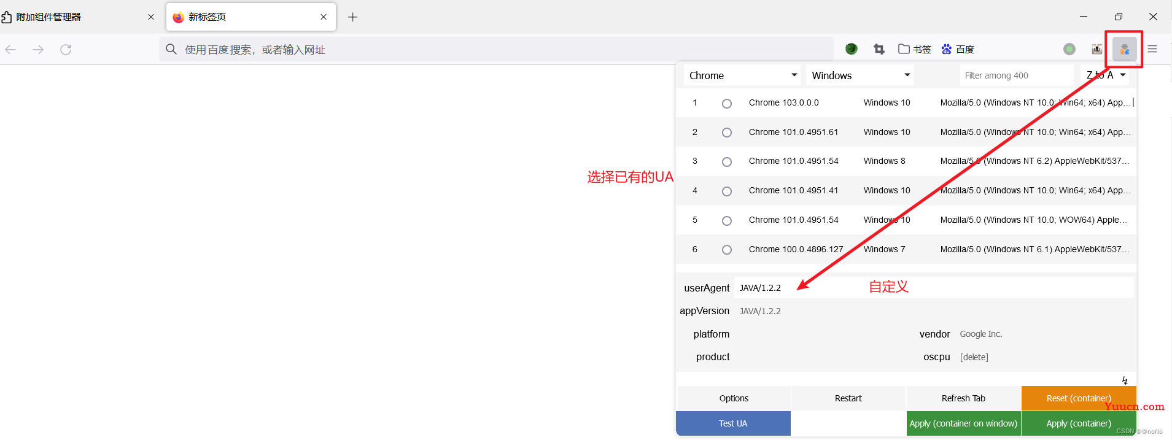1172x440 pixels.
Task: Choose the Chrome 100.0.4896.127 Windows 7 radio
Action: click(x=727, y=250)
